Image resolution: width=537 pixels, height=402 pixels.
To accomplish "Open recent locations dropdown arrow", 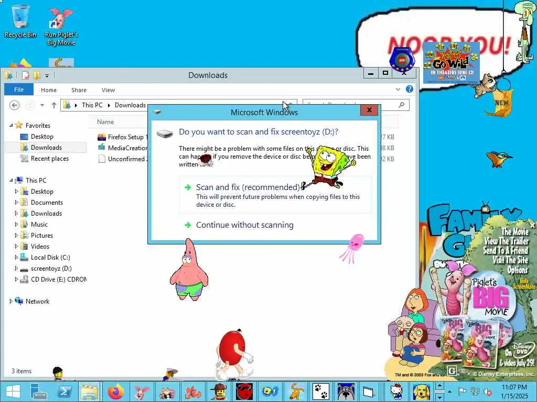I will [42, 105].
